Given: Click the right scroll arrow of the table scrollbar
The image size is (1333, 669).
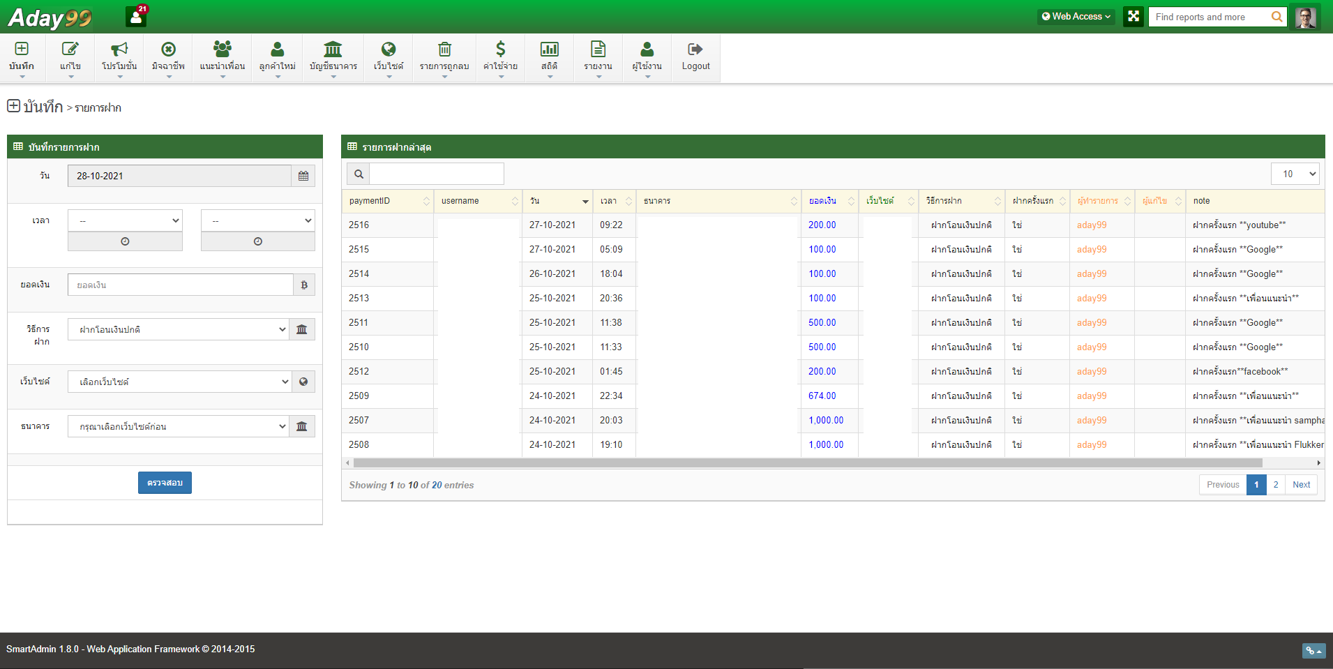Looking at the screenshot, I should pos(1318,463).
